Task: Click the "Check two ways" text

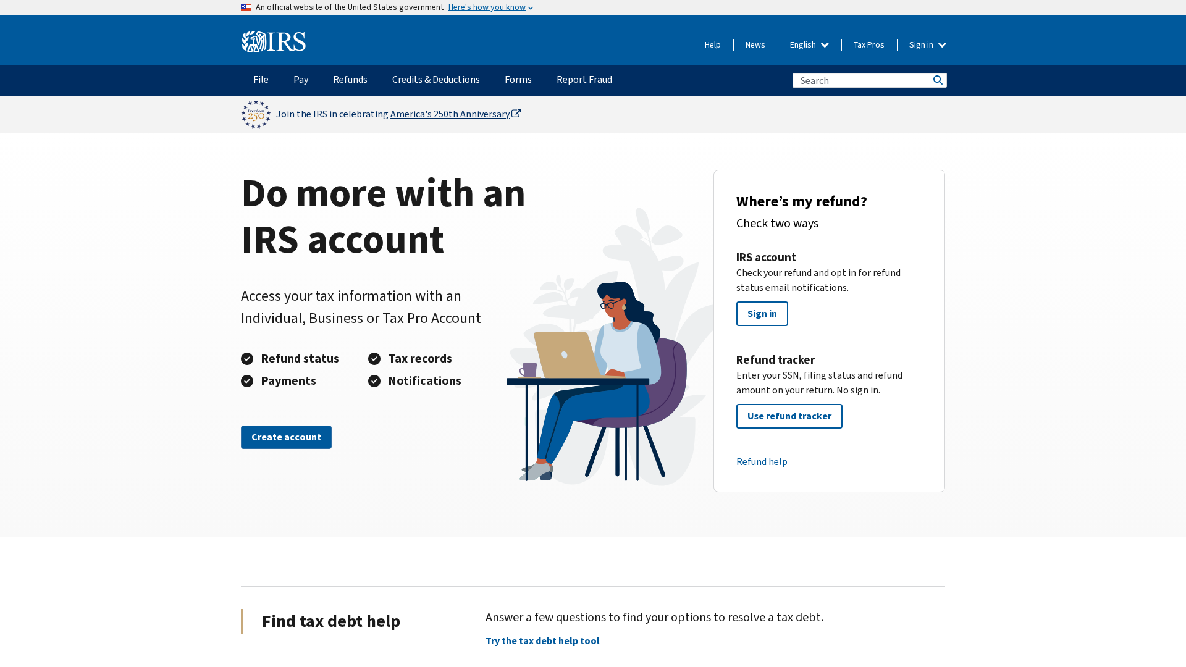Action: [x=777, y=224]
